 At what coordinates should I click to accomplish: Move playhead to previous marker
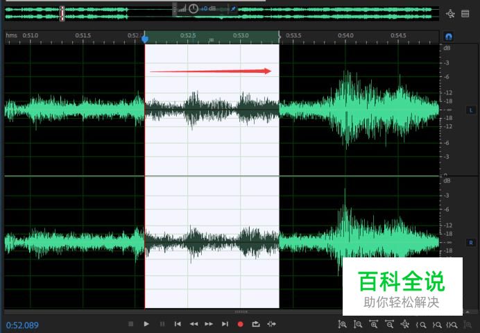(x=178, y=324)
